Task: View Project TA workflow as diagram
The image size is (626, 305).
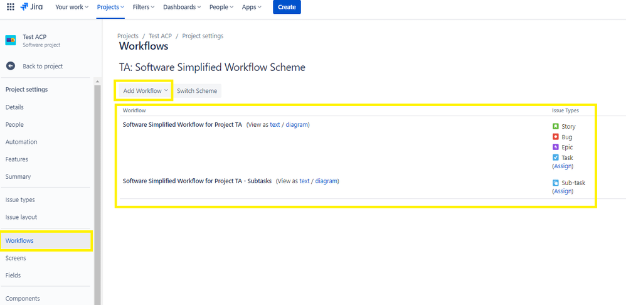Action: click(297, 124)
